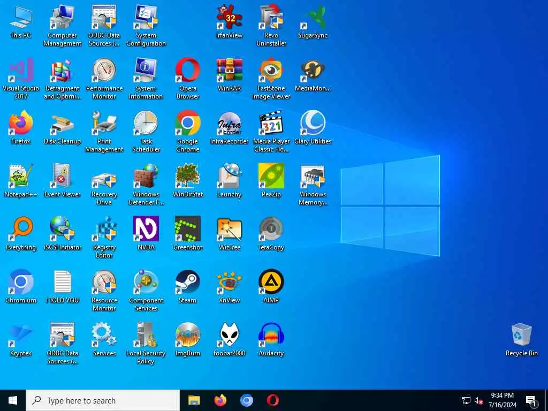Select the Recycle Bin
The width and height of the screenshot is (548, 411).
(521, 339)
